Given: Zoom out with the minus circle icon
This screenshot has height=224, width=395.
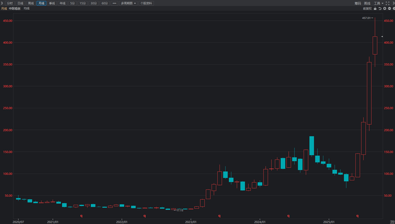Looking at the screenshot, I should (x=389, y=8).
